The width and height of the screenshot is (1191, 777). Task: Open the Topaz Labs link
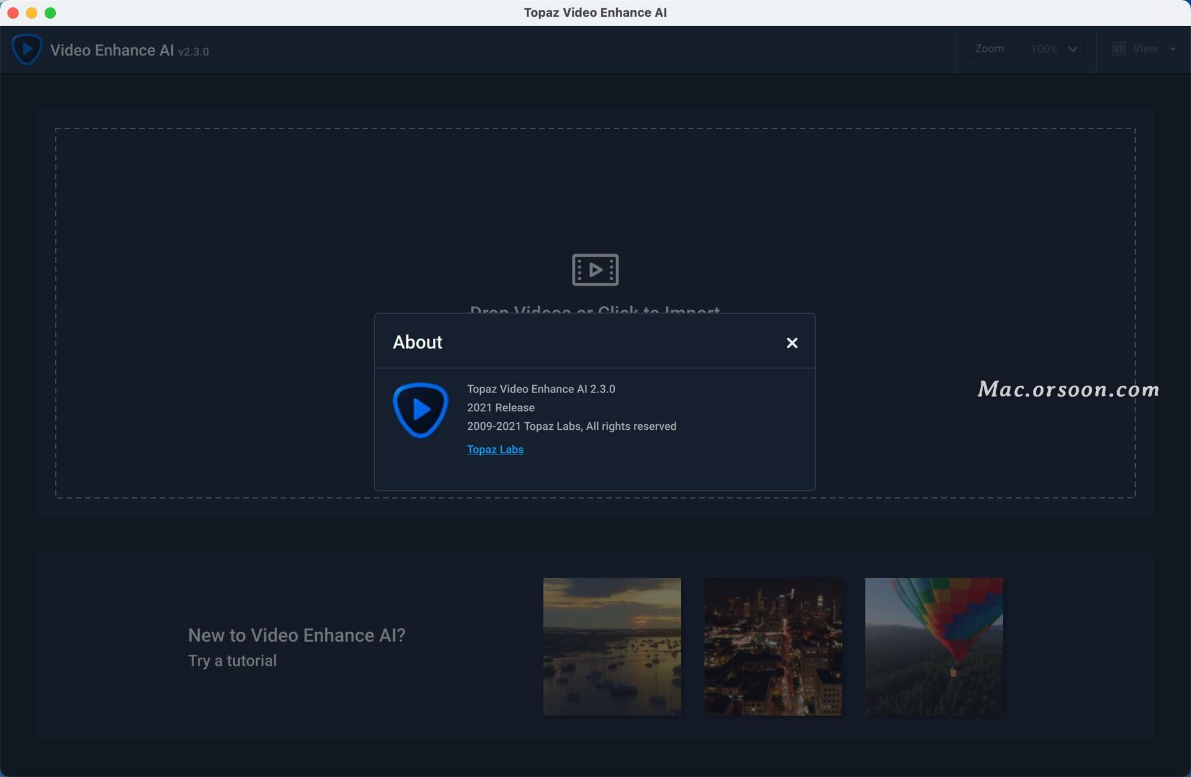[495, 450]
